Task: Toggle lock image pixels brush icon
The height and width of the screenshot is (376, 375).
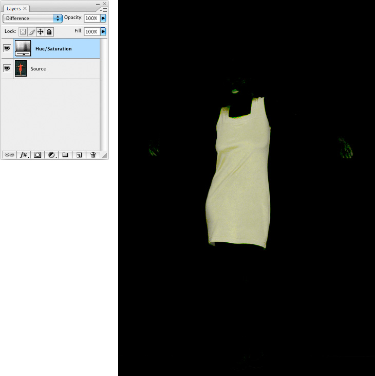Action: (31, 32)
